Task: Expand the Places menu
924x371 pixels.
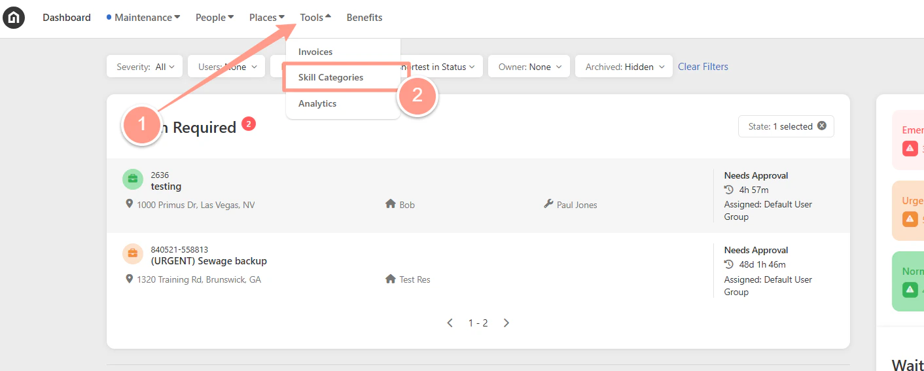Action: tap(267, 18)
